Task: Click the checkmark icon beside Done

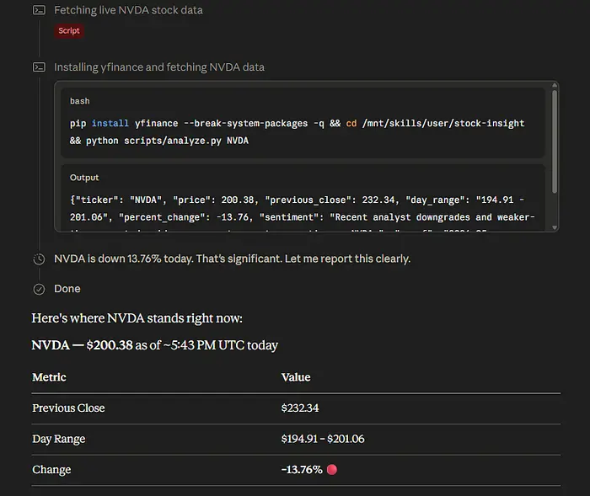Action: point(39,289)
